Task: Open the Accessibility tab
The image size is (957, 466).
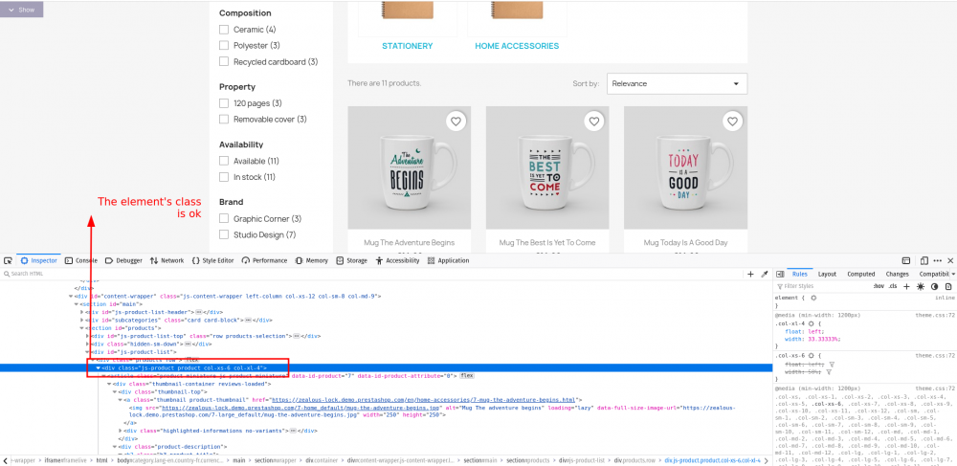Action: coord(397,260)
